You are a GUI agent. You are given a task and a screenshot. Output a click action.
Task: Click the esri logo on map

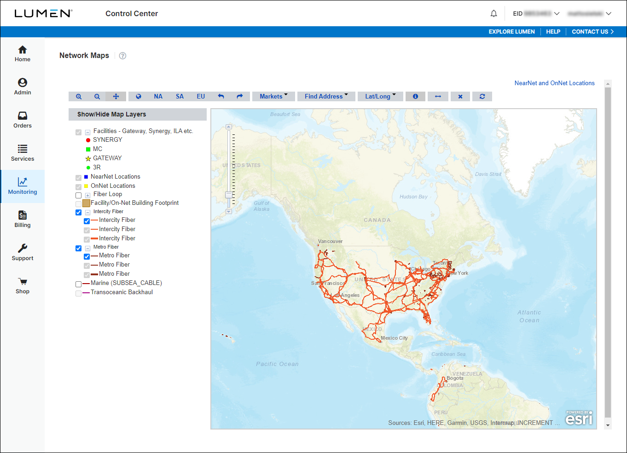[579, 418]
